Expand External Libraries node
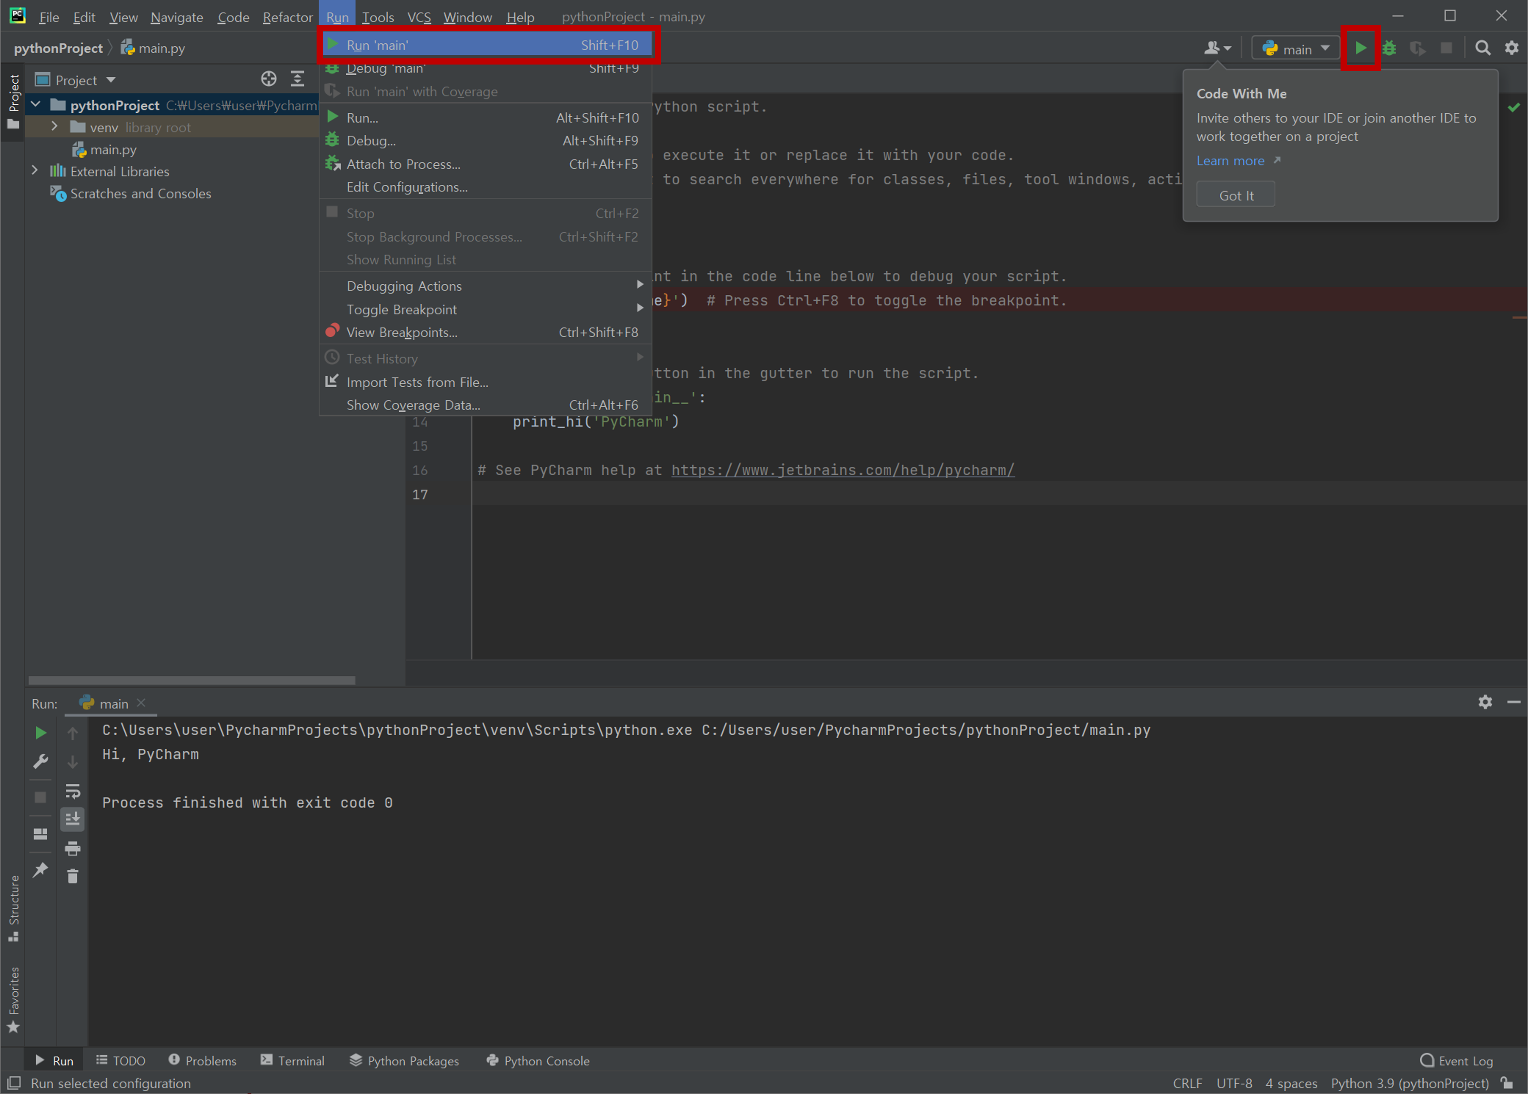Screen dimensions: 1528x1094 (35, 171)
